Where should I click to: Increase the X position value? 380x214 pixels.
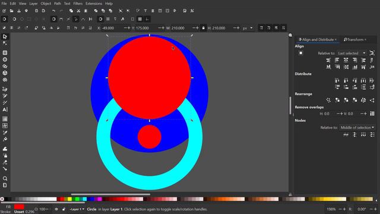129,28
